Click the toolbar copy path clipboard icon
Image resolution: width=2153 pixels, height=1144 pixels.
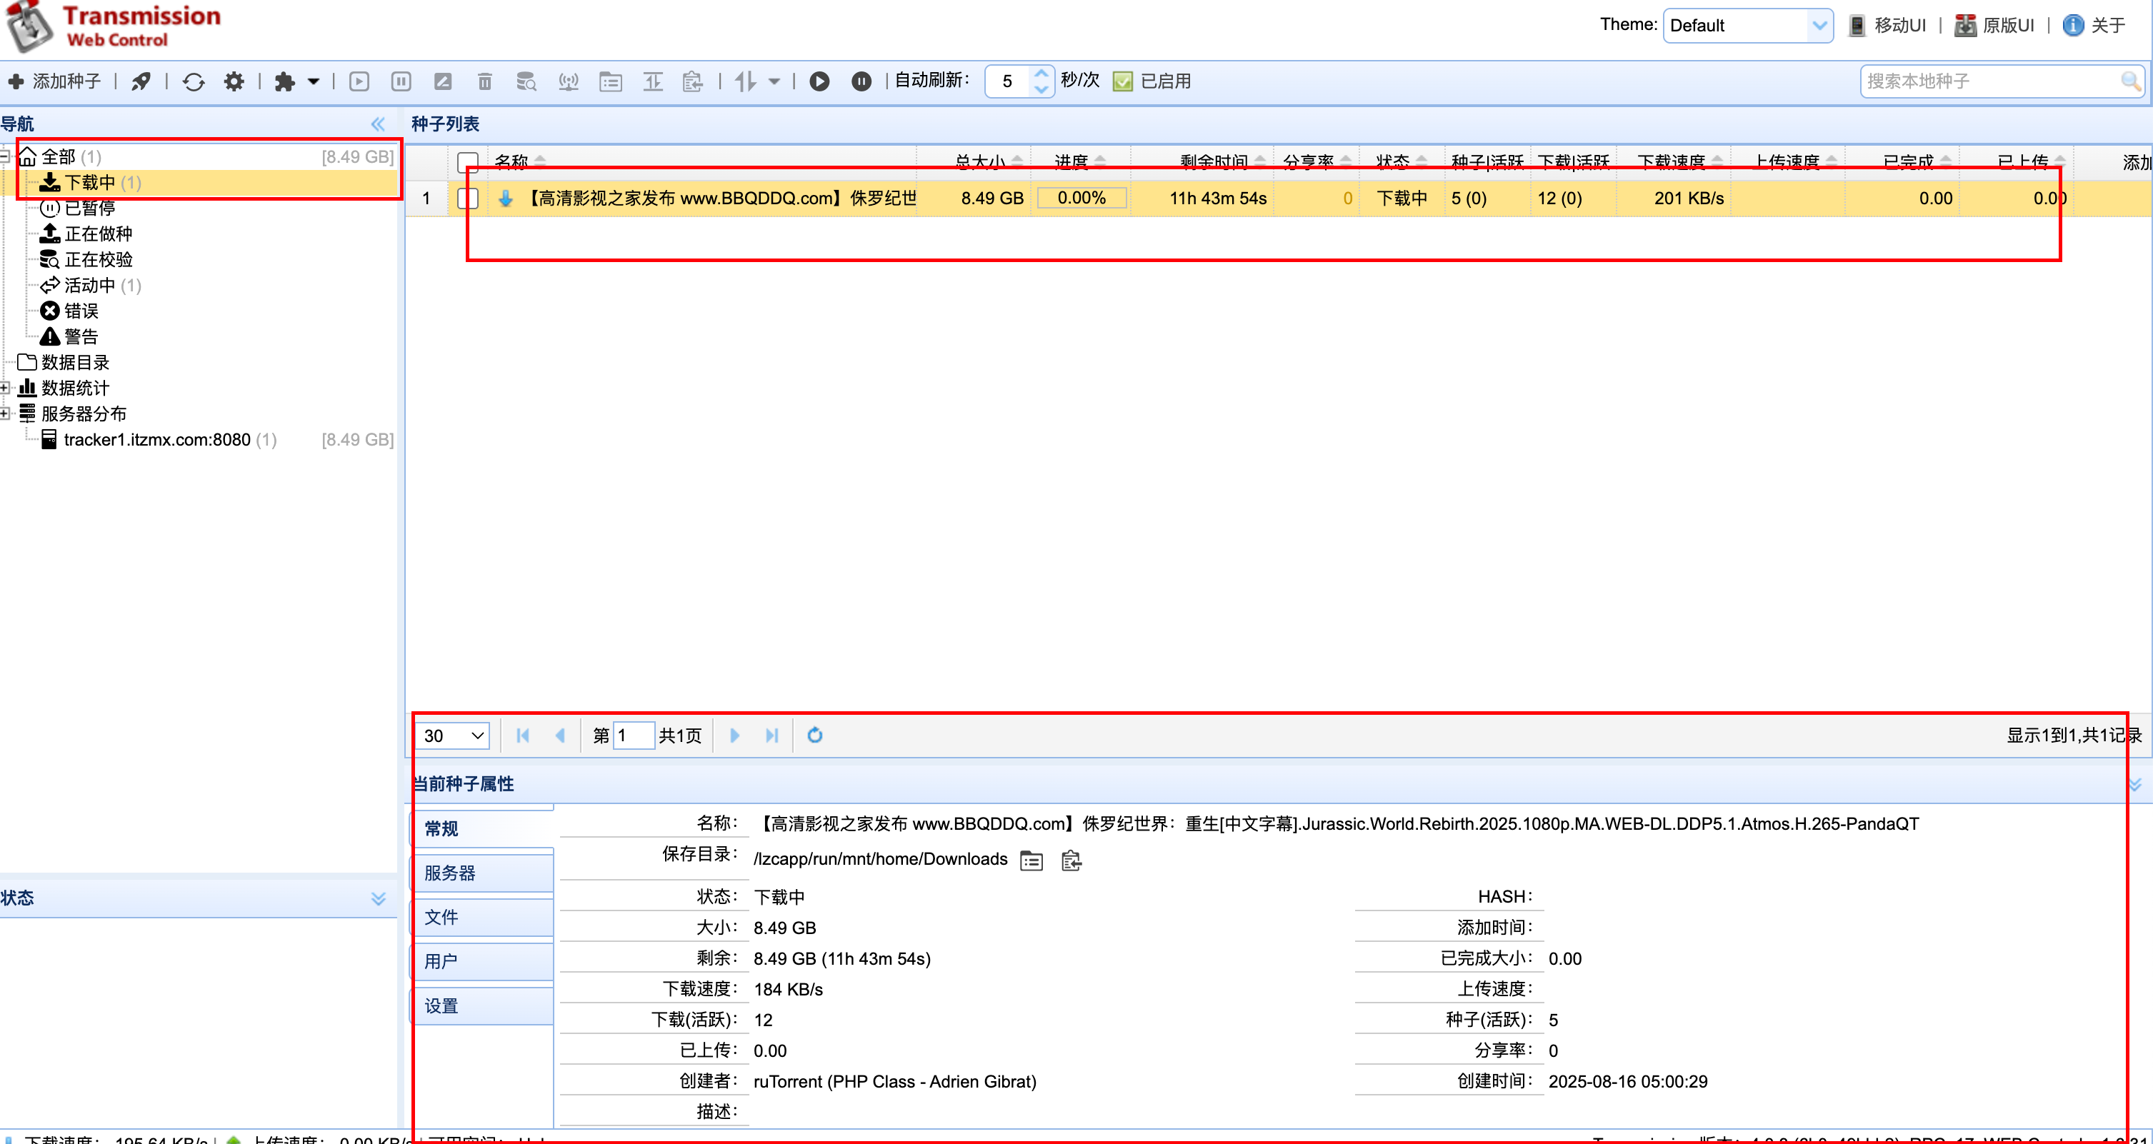coord(693,81)
